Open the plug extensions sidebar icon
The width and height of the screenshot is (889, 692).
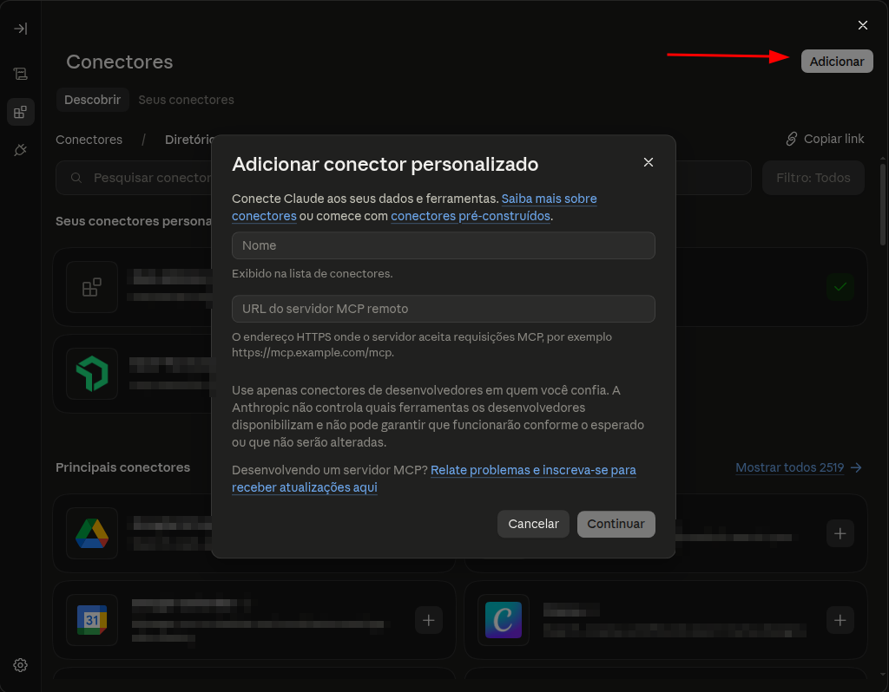coord(21,150)
